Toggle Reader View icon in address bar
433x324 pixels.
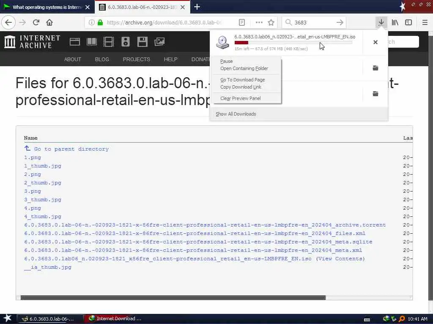tap(241, 22)
